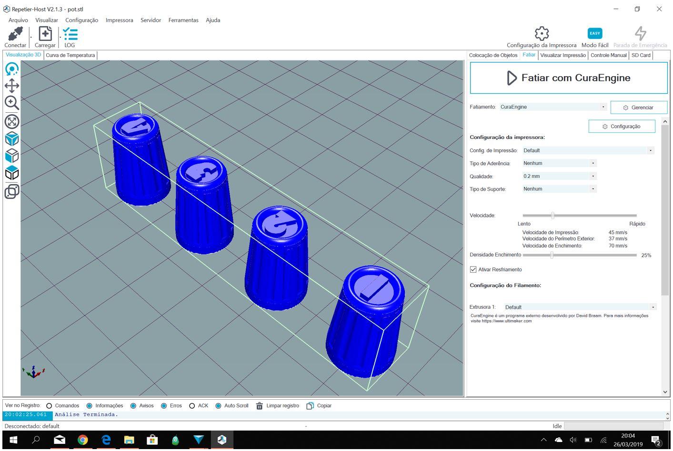
Task: Click slicer Configuração button
Action: pos(622,127)
